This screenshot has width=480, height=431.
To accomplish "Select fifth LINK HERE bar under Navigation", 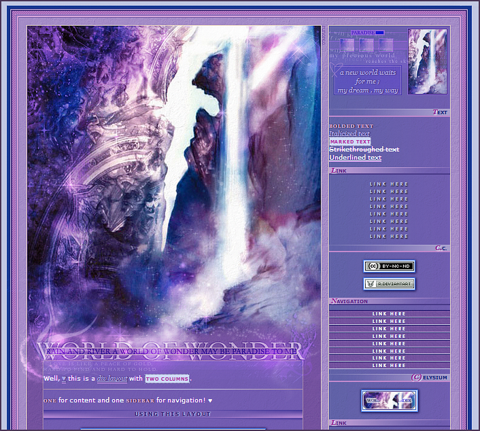I will 389,344.
